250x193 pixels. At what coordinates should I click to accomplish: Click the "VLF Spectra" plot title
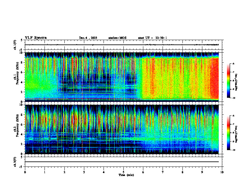click(36, 38)
